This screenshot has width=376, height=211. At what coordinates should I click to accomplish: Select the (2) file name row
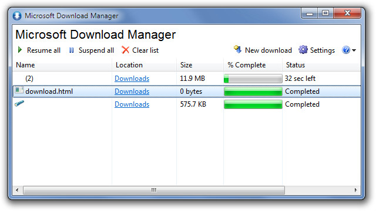tap(29, 79)
